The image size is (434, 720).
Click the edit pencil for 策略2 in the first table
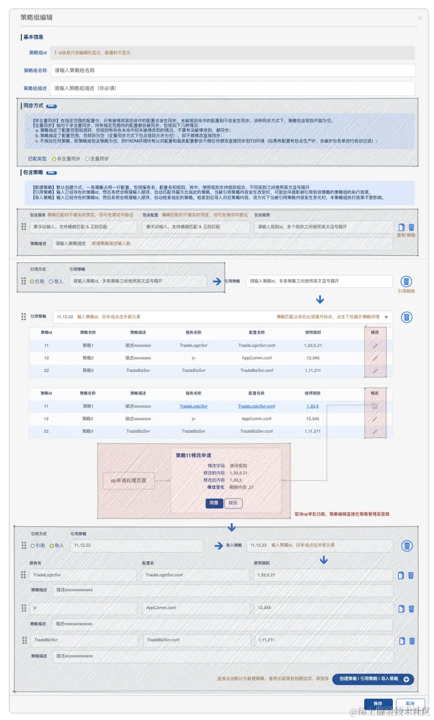tap(374, 358)
